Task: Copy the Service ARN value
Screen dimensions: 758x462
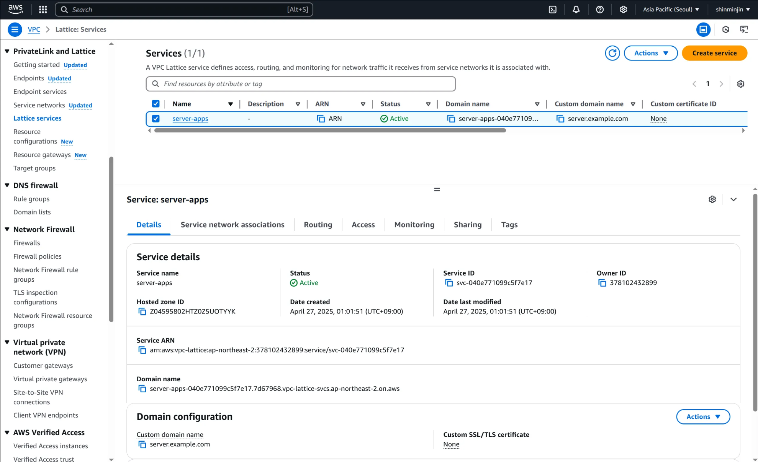Action: (142, 350)
